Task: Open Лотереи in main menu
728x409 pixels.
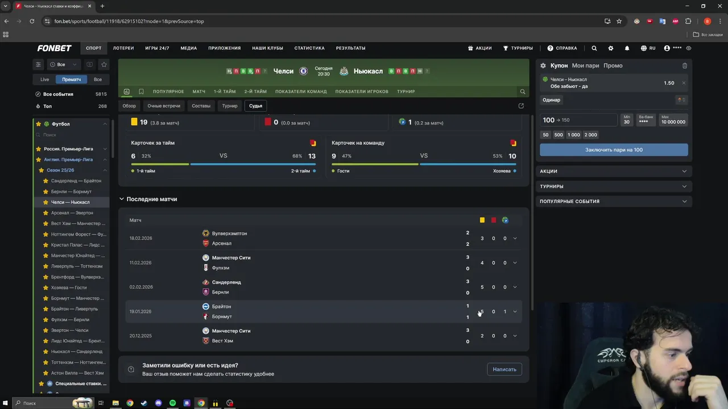Action: tap(123, 48)
